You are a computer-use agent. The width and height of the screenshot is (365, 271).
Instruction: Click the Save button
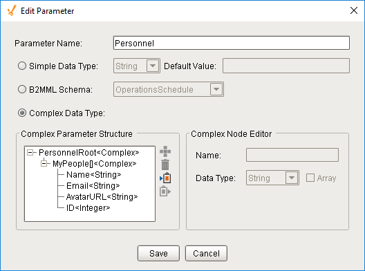[158, 253]
